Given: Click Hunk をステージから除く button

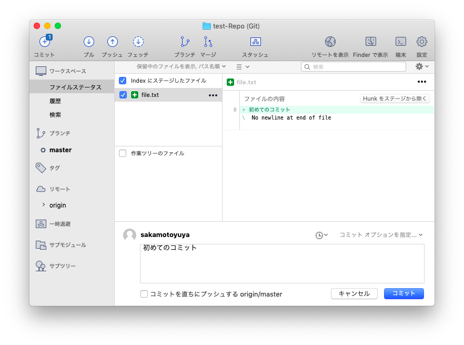Looking at the screenshot, I should pos(395,98).
